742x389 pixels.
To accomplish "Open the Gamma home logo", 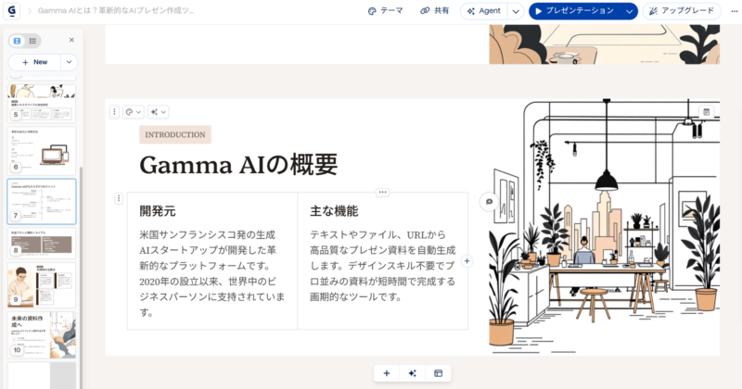I will click(x=11, y=10).
